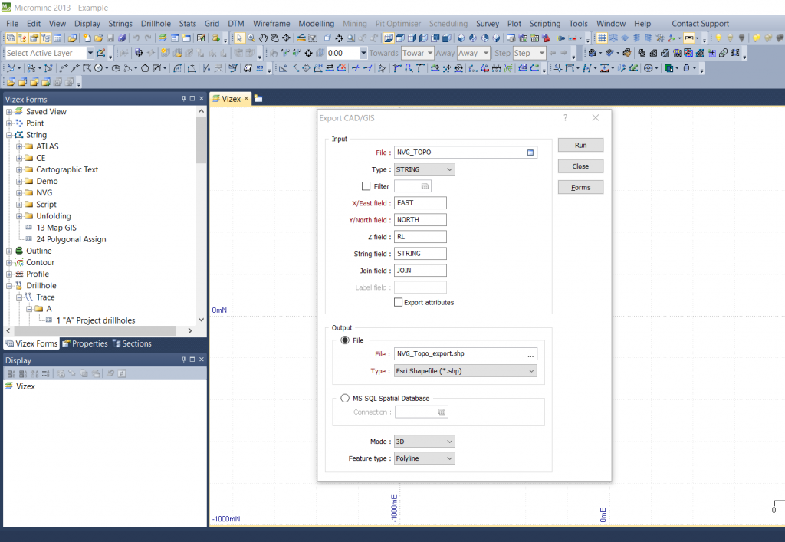
Task: Click the Select Active Layer combo box
Action: click(46, 53)
